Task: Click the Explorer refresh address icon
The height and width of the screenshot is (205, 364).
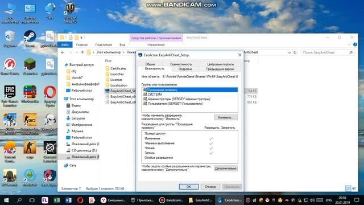Action: 295,52
